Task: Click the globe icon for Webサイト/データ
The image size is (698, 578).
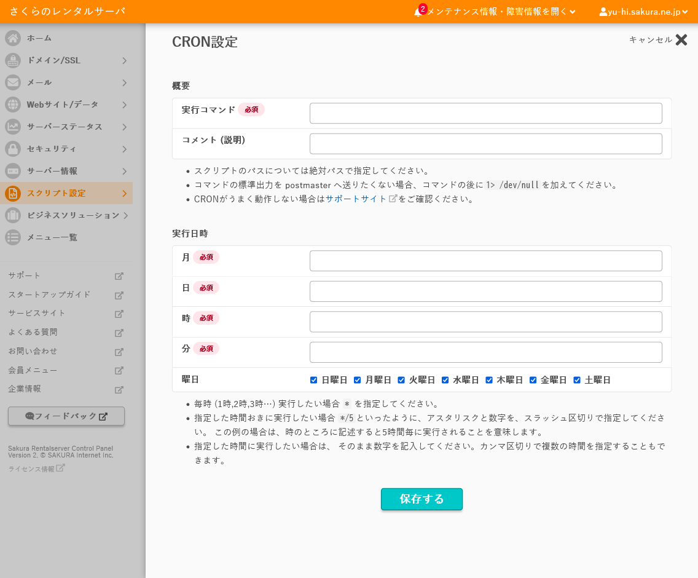Action: [x=13, y=105]
